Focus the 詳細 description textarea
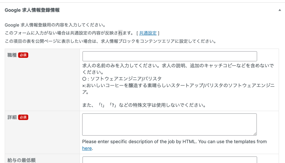The image size is (285, 163). coord(169,125)
